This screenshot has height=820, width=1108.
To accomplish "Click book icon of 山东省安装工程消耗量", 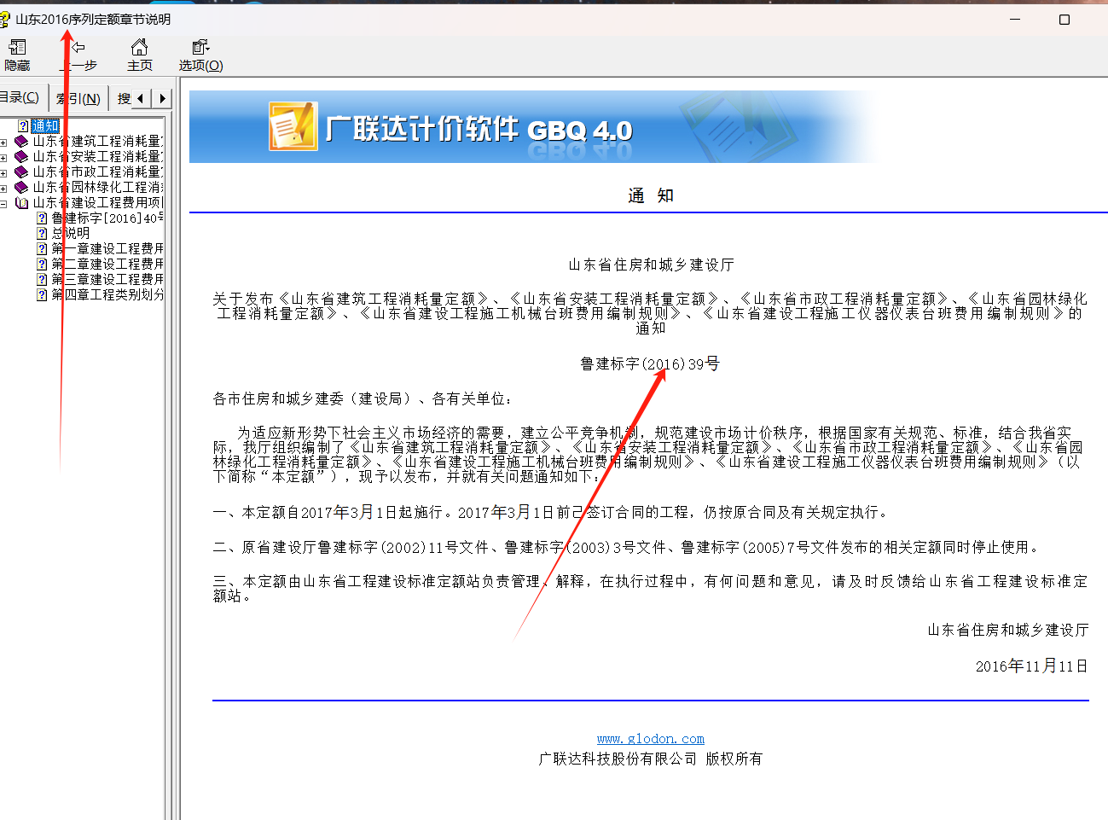I will 21,157.
